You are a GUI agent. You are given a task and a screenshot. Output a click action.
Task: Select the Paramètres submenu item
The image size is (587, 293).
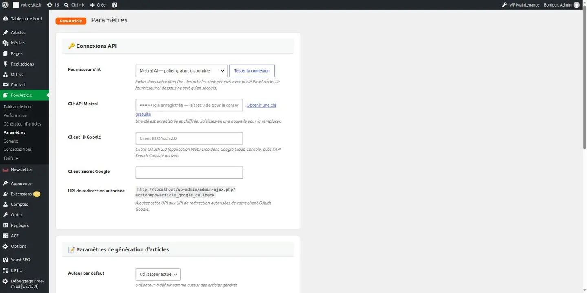[x=14, y=132]
